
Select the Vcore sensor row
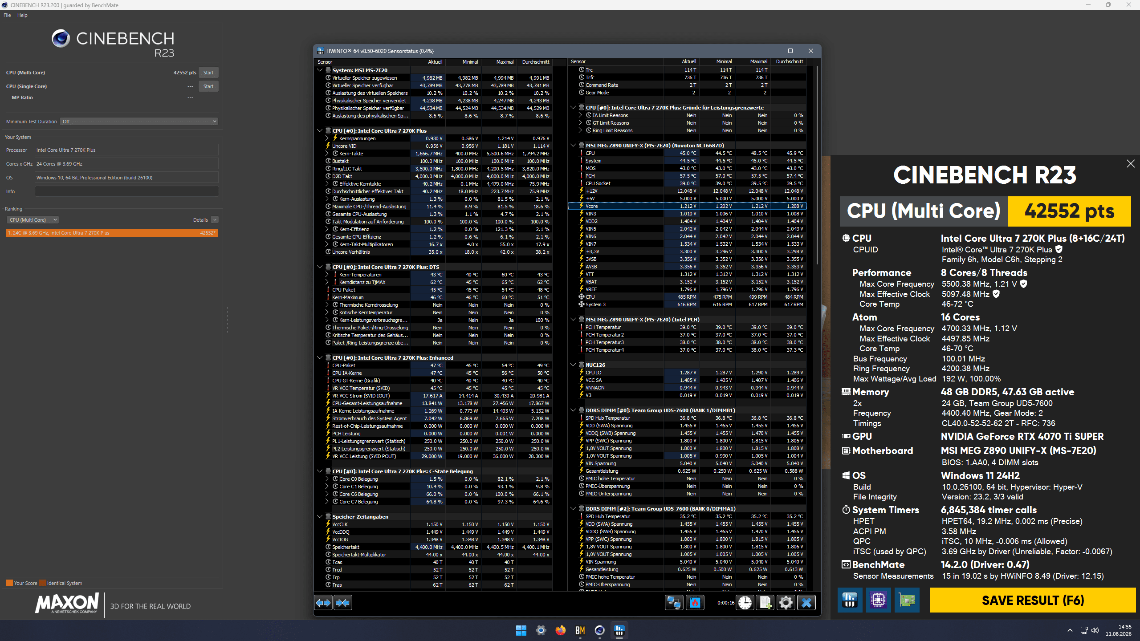[x=687, y=206]
